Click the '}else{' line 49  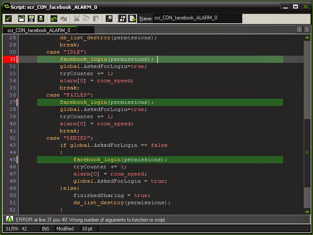[70, 188]
